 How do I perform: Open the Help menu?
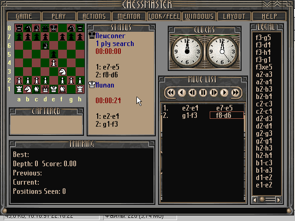point(269,17)
